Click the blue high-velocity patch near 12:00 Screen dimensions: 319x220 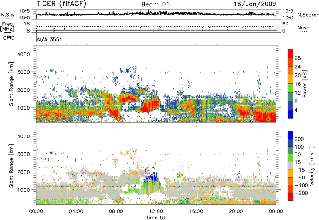(x=152, y=177)
